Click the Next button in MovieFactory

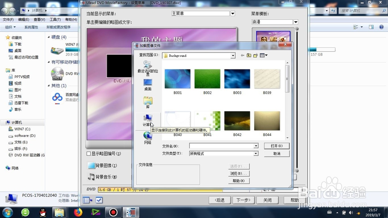pos(244,200)
